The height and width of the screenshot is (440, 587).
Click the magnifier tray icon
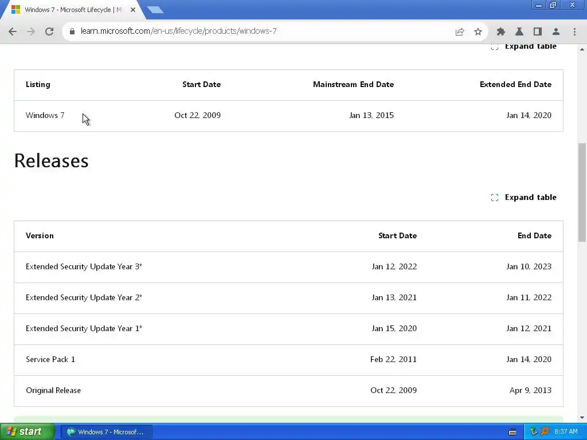[x=545, y=432]
